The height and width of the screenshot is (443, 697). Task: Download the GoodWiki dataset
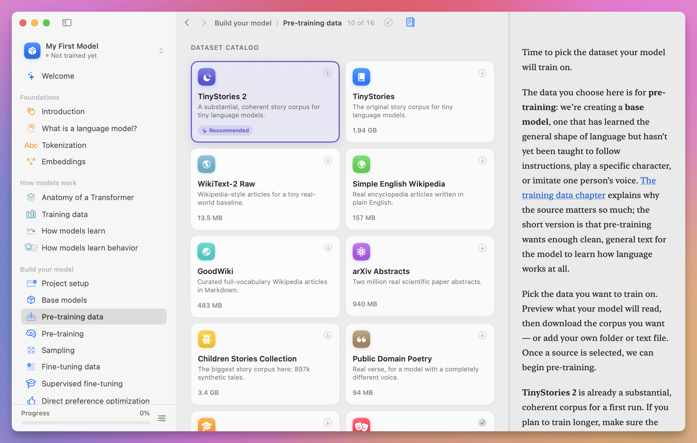click(x=328, y=248)
